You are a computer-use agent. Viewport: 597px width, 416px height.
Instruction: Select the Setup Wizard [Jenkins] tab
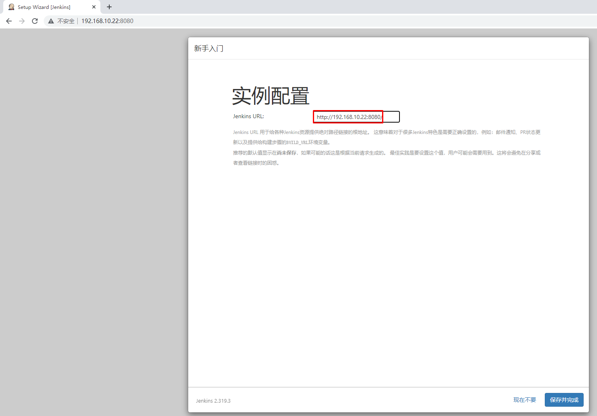pos(44,7)
